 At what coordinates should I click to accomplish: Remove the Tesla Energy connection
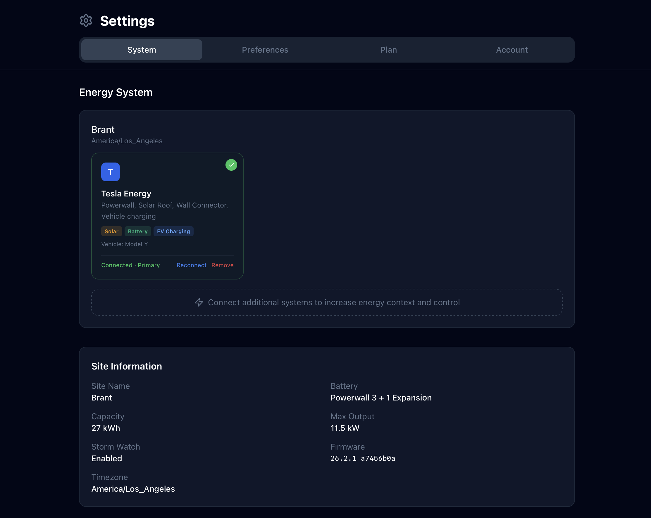coord(222,265)
